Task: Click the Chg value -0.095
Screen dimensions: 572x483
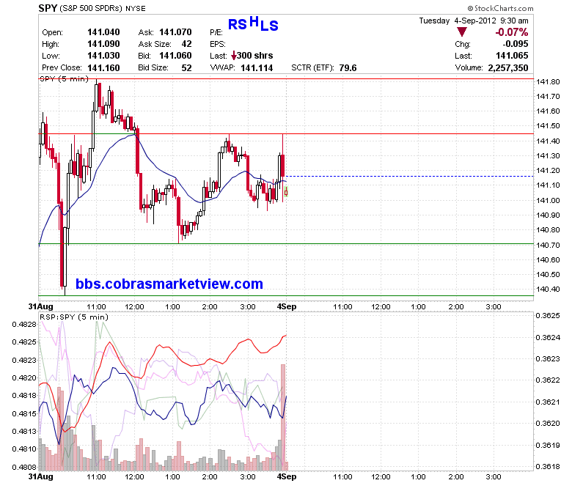Action: (515, 44)
